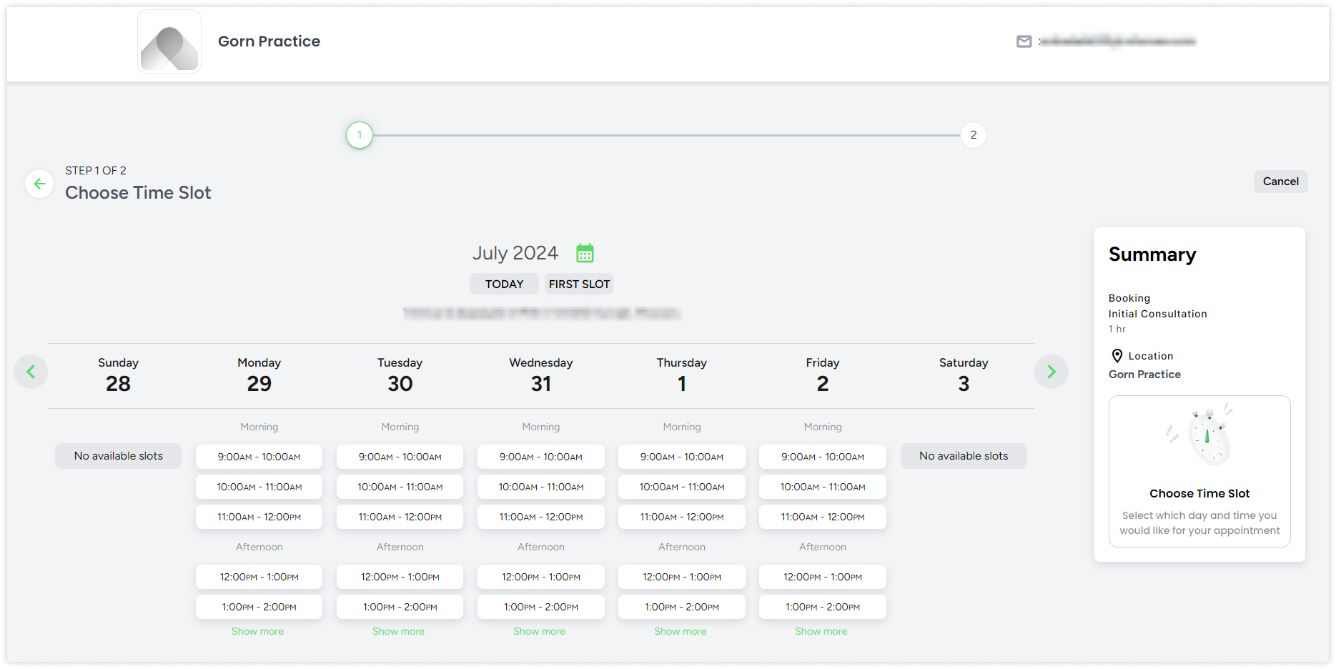Select Thursday 1 9:00AM - 10:00AM slot
Screen dimensions: 1336x669
pos(682,457)
